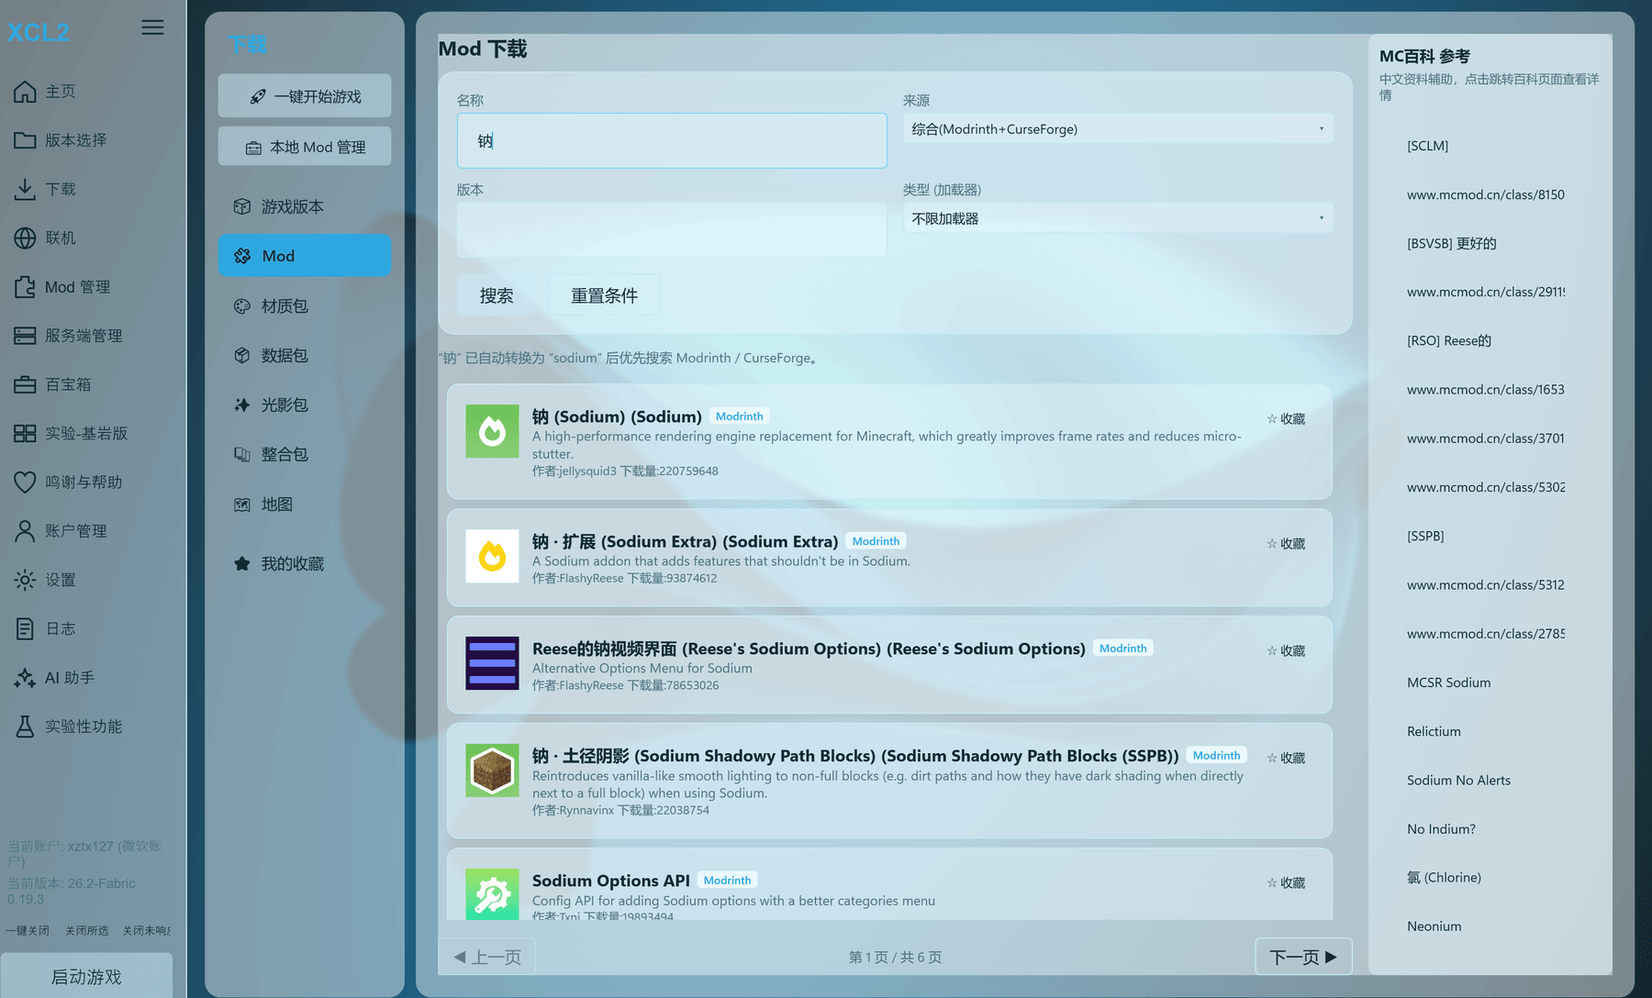Open the [SCLM] MC百科 reference link
The height and width of the screenshot is (998, 1652).
pos(1427,146)
